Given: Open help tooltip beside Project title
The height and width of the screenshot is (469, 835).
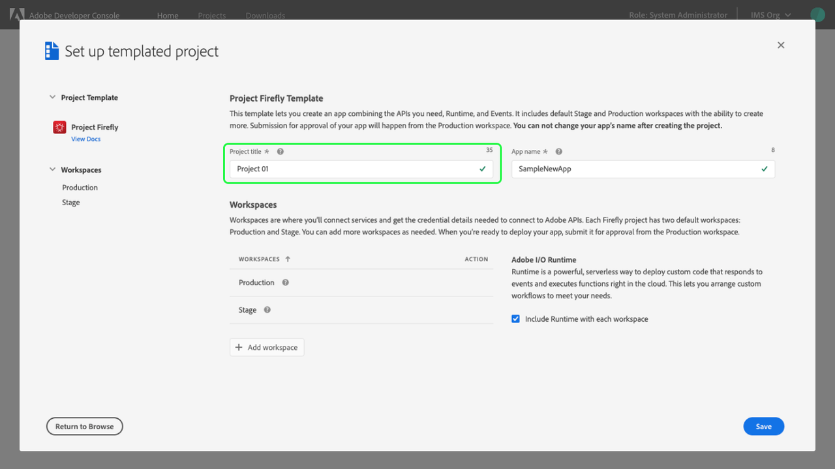Looking at the screenshot, I should click(x=281, y=152).
